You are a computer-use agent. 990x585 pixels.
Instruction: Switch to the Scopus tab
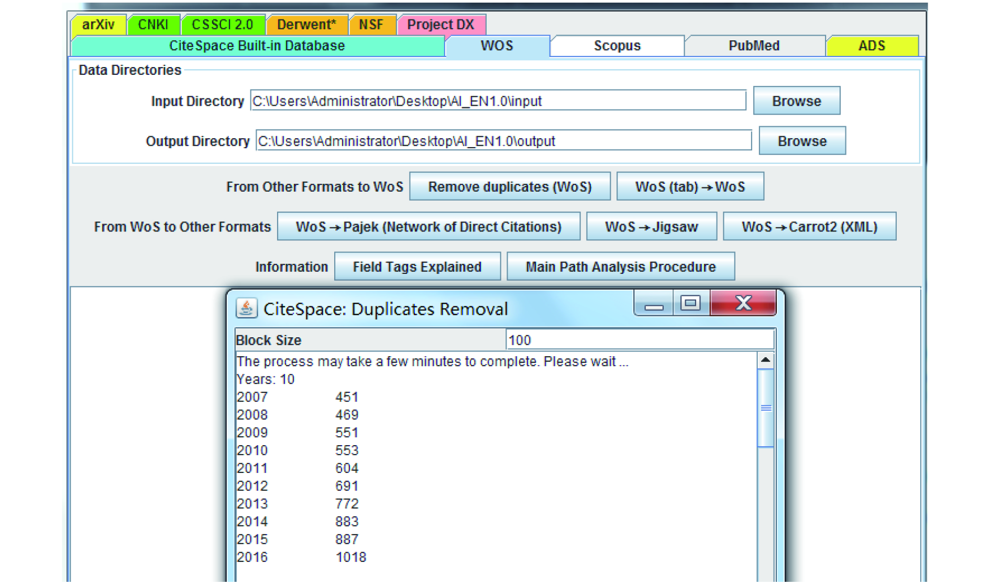[x=617, y=46]
